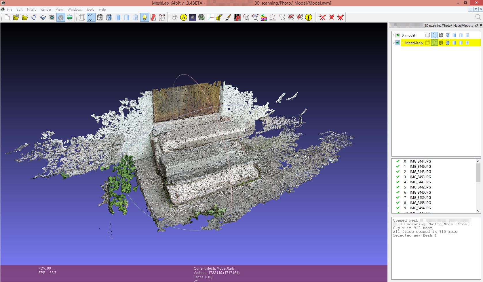
Task: Show raster mode using the globe icon
Action: tap(70, 18)
